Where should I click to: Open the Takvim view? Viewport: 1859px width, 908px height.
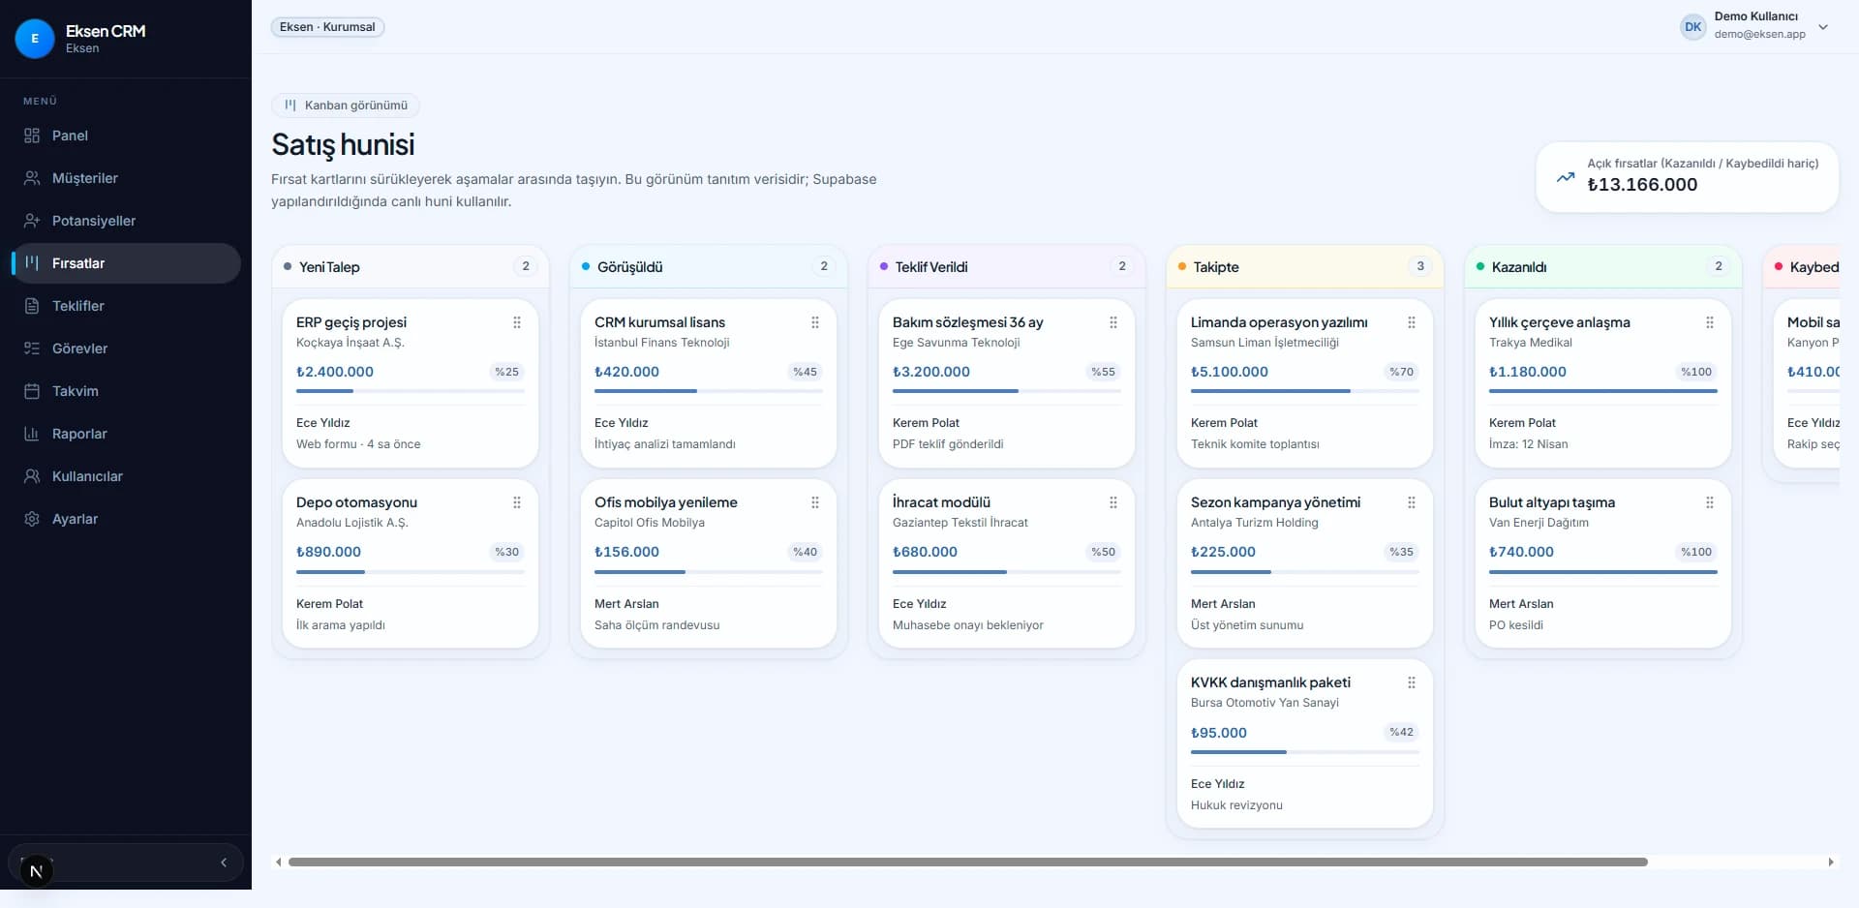point(76,391)
